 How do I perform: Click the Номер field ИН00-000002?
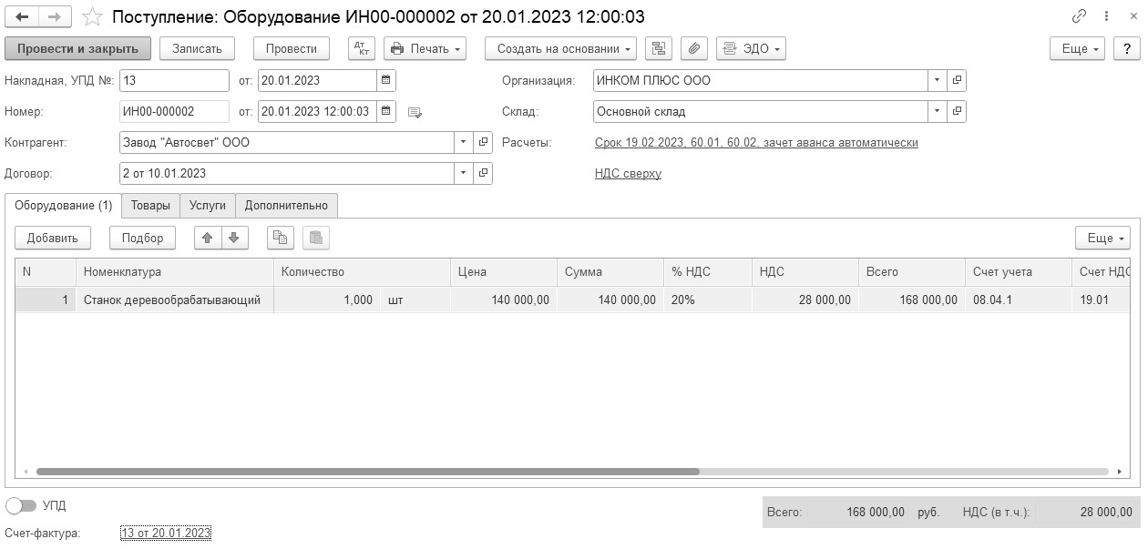tap(174, 111)
